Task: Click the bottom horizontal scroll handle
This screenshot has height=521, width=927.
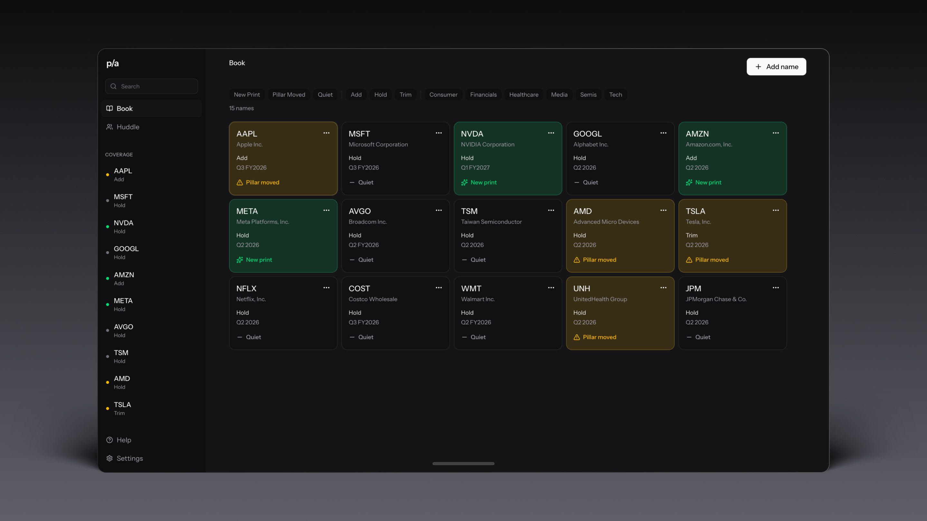Action: [464, 463]
